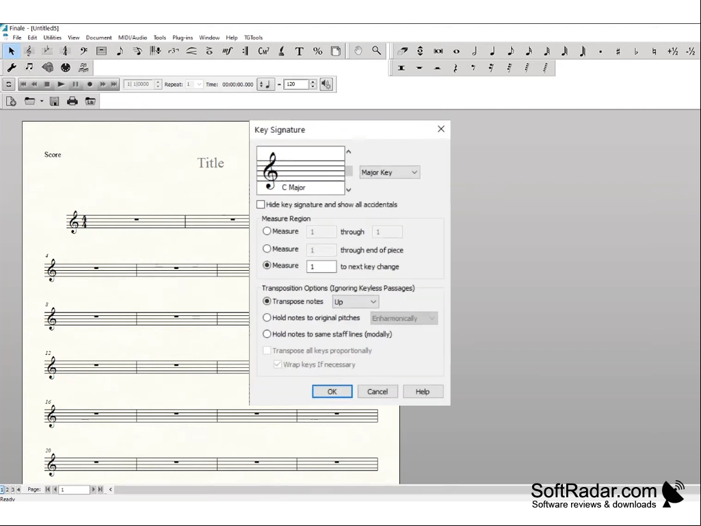The image size is (701, 526).
Task: Select 'Measure to next key change' radio
Action: [267, 265]
